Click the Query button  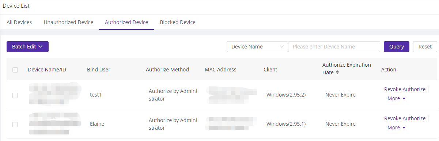coord(397,47)
